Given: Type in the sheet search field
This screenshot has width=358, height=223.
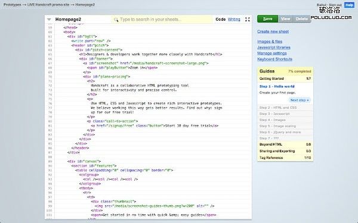Looking at the screenshot, I should pos(162,20).
